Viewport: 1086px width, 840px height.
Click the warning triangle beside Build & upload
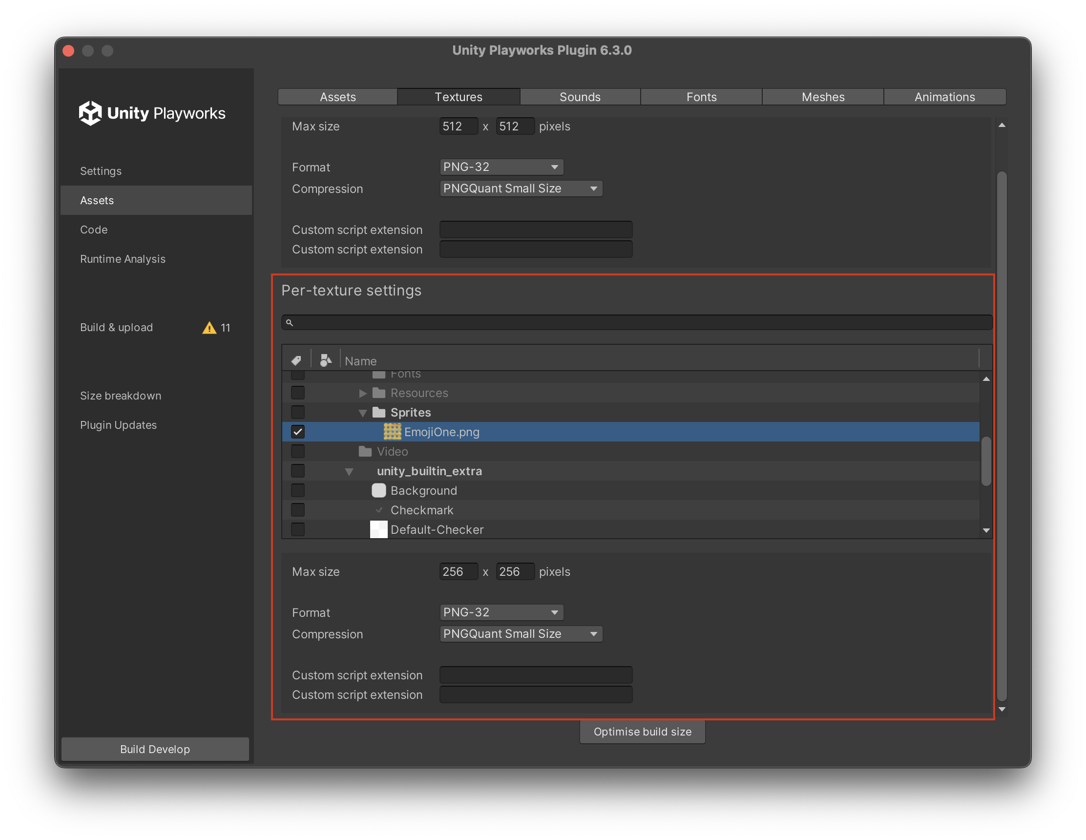click(209, 328)
